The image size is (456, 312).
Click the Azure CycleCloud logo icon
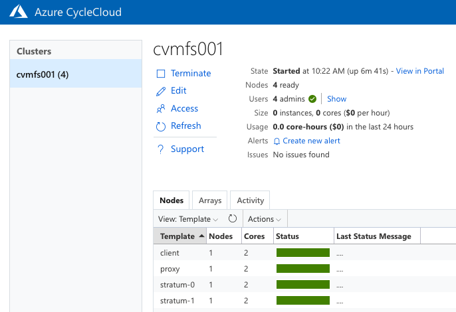[x=19, y=12]
